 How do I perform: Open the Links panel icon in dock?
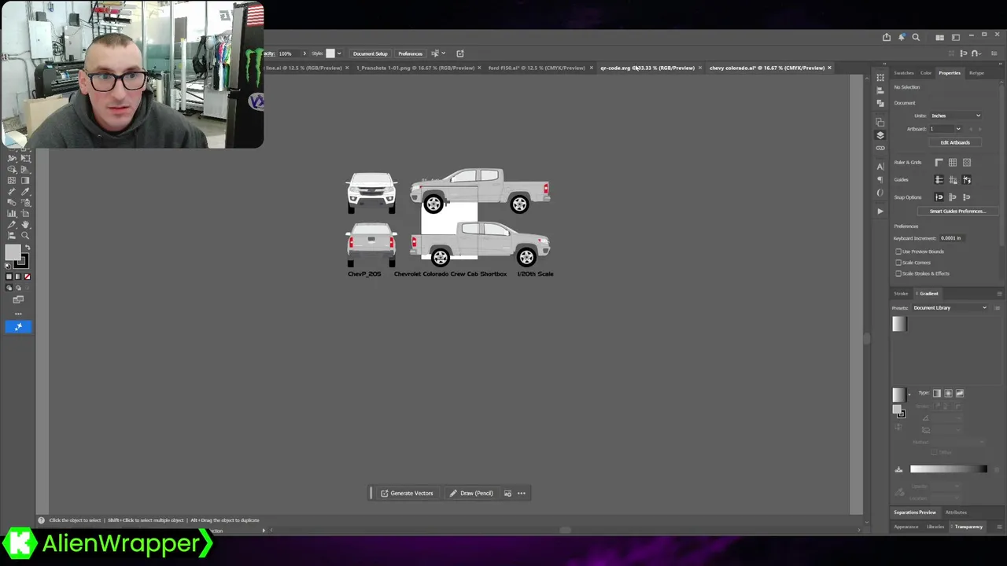click(880, 148)
